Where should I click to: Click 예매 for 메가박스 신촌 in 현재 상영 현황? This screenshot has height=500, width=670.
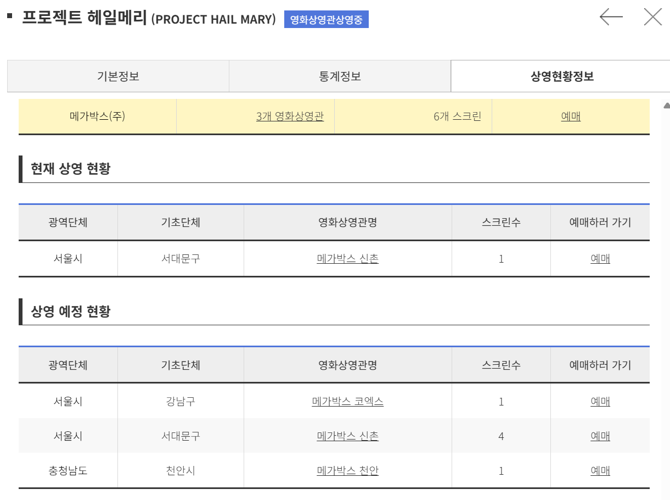coord(600,259)
